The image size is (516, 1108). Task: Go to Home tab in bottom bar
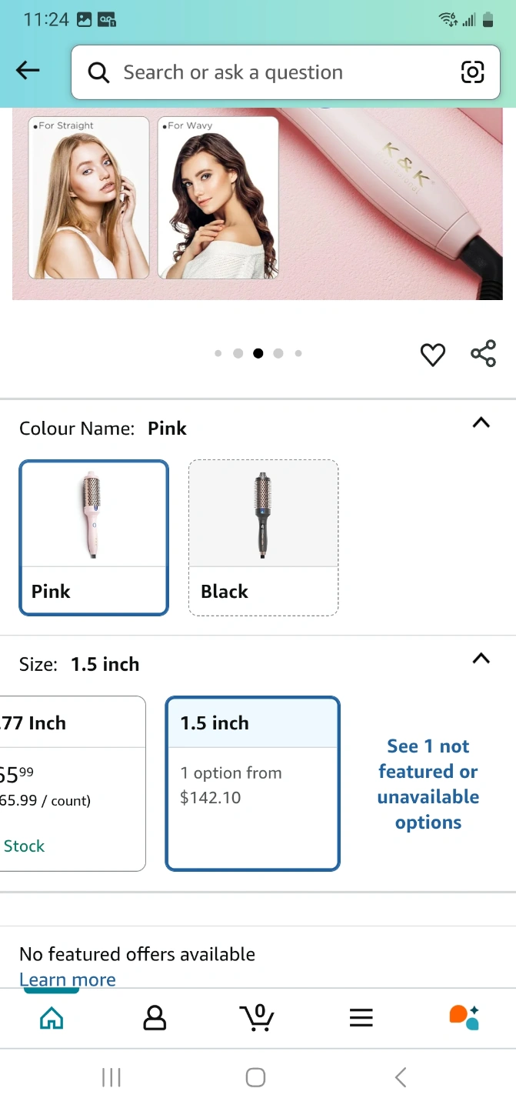(52, 1018)
